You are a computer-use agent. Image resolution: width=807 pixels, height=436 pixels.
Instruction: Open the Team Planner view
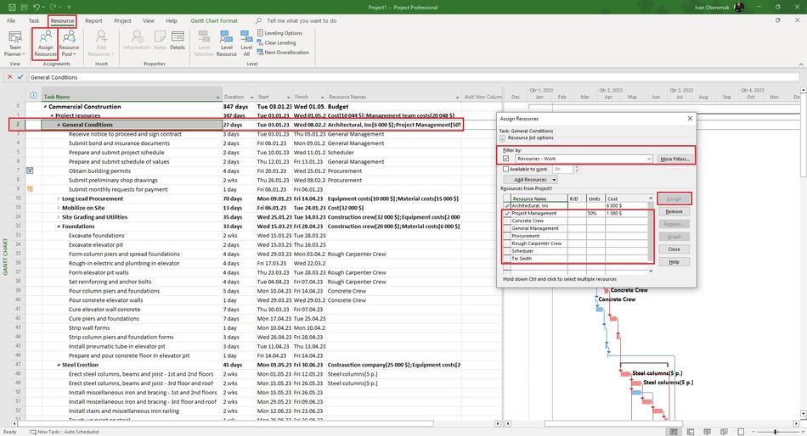[15, 43]
